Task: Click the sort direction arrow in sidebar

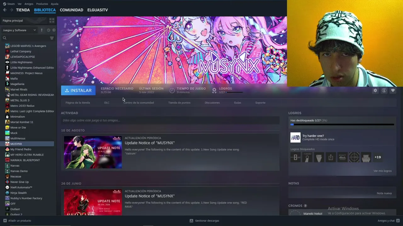Action: tap(42, 30)
